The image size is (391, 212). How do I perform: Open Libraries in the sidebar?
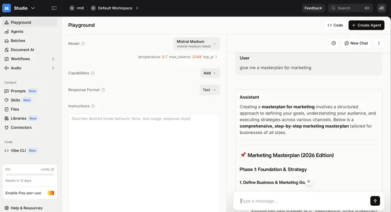pyautogui.click(x=29, y=119)
